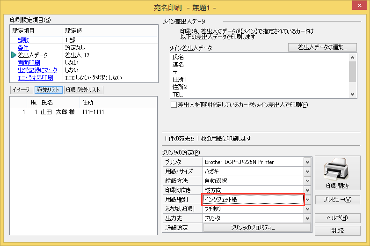Open the 出力先 dropdown arrow
This screenshot has width=370, height=246.
(307, 218)
